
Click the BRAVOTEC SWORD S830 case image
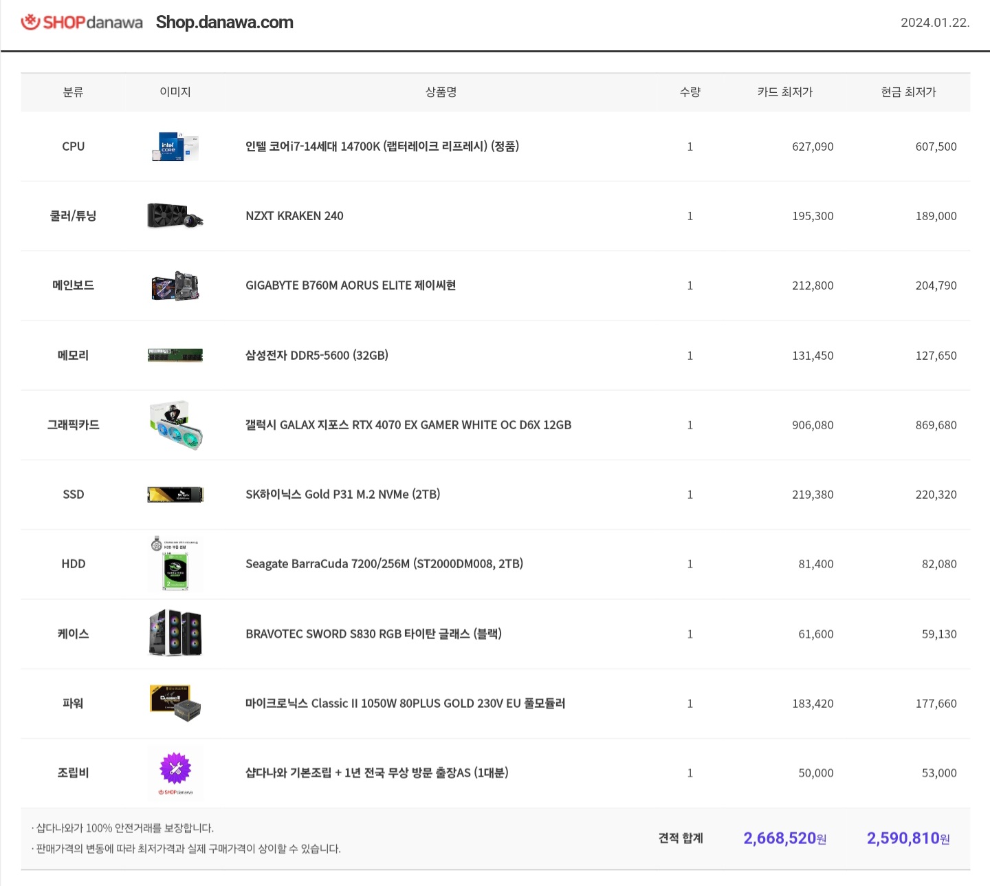click(x=175, y=633)
